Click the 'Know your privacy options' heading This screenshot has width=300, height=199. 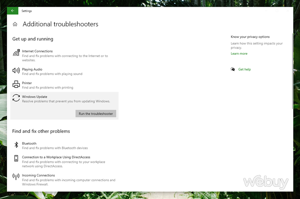[250, 37]
